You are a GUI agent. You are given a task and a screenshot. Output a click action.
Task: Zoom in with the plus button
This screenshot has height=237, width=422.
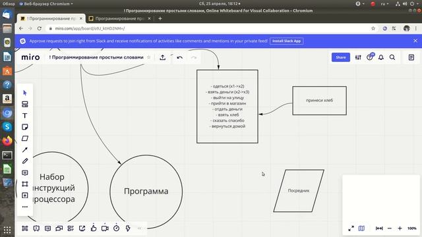point(400,228)
